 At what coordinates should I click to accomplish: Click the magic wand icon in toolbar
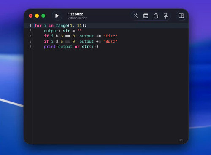(x=136, y=16)
